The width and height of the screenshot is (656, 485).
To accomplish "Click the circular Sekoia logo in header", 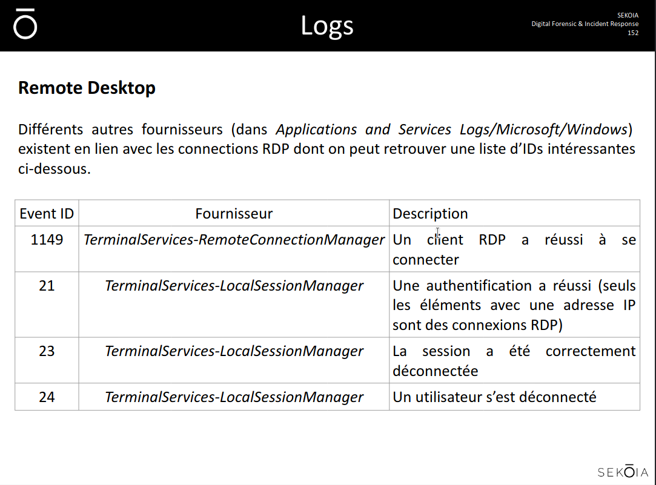I will (25, 25).
